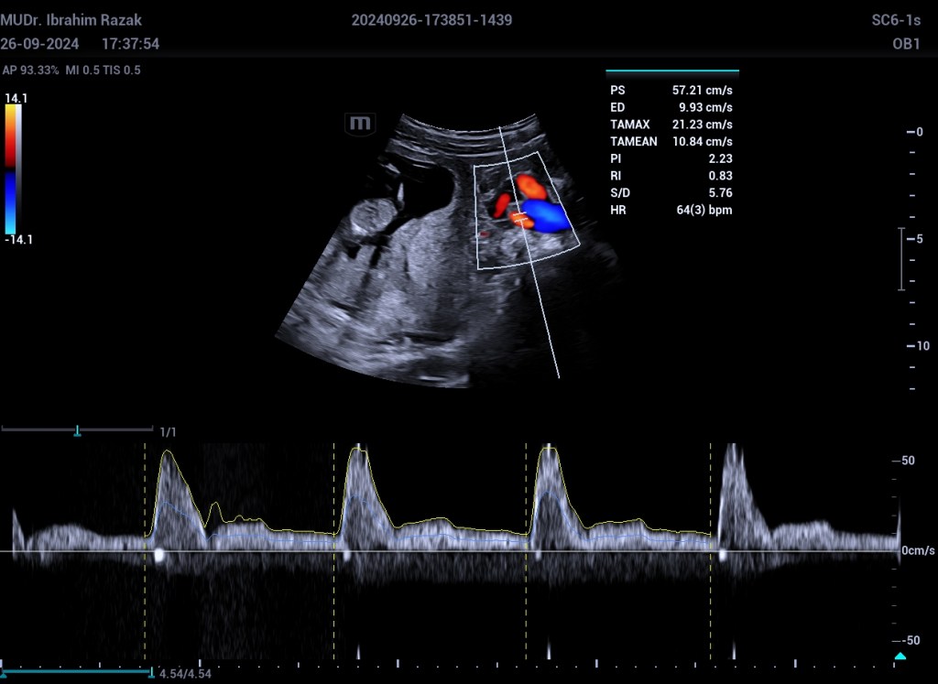Select the PI 2.23 result row
The height and width of the screenshot is (684, 938).
click(x=671, y=158)
